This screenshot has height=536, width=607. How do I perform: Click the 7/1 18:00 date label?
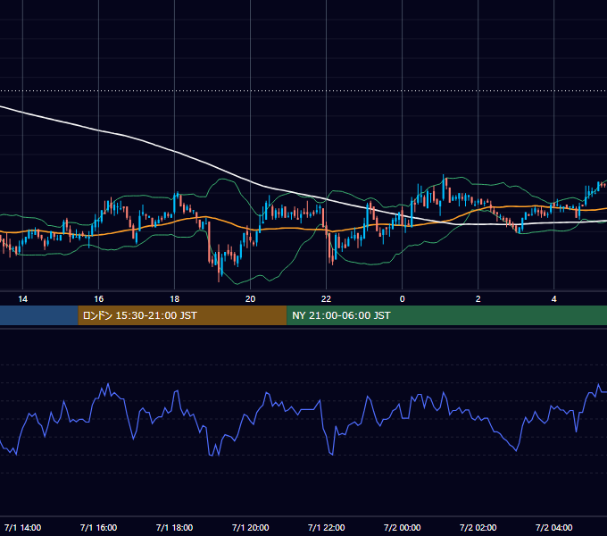[x=175, y=528]
